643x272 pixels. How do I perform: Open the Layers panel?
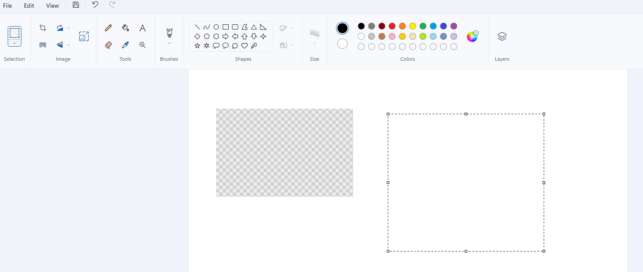tap(502, 36)
